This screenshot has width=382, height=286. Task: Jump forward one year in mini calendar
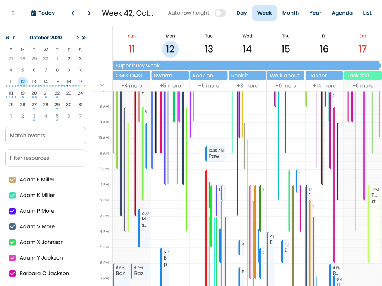tap(84, 38)
